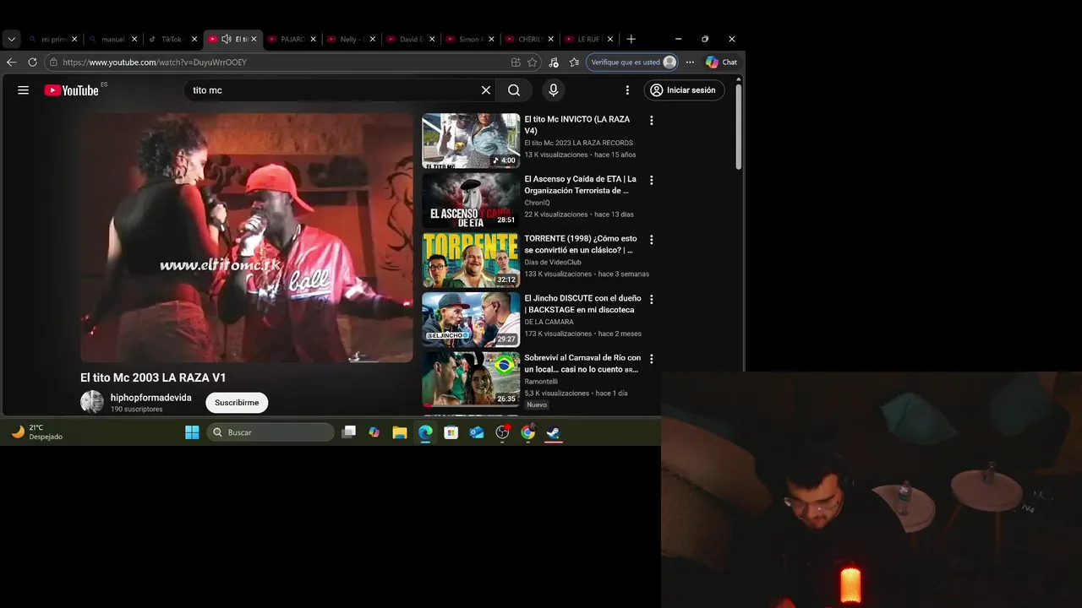1082x608 pixels.
Task: Click channel name 'Días de VideoClub'
Action: [553, 263]
